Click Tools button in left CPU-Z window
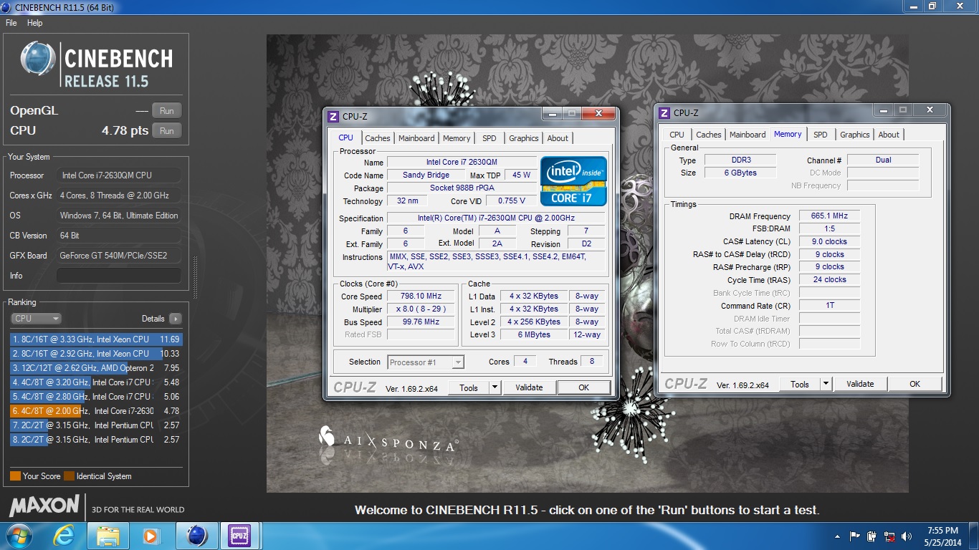979x550 pixels. 469,387
